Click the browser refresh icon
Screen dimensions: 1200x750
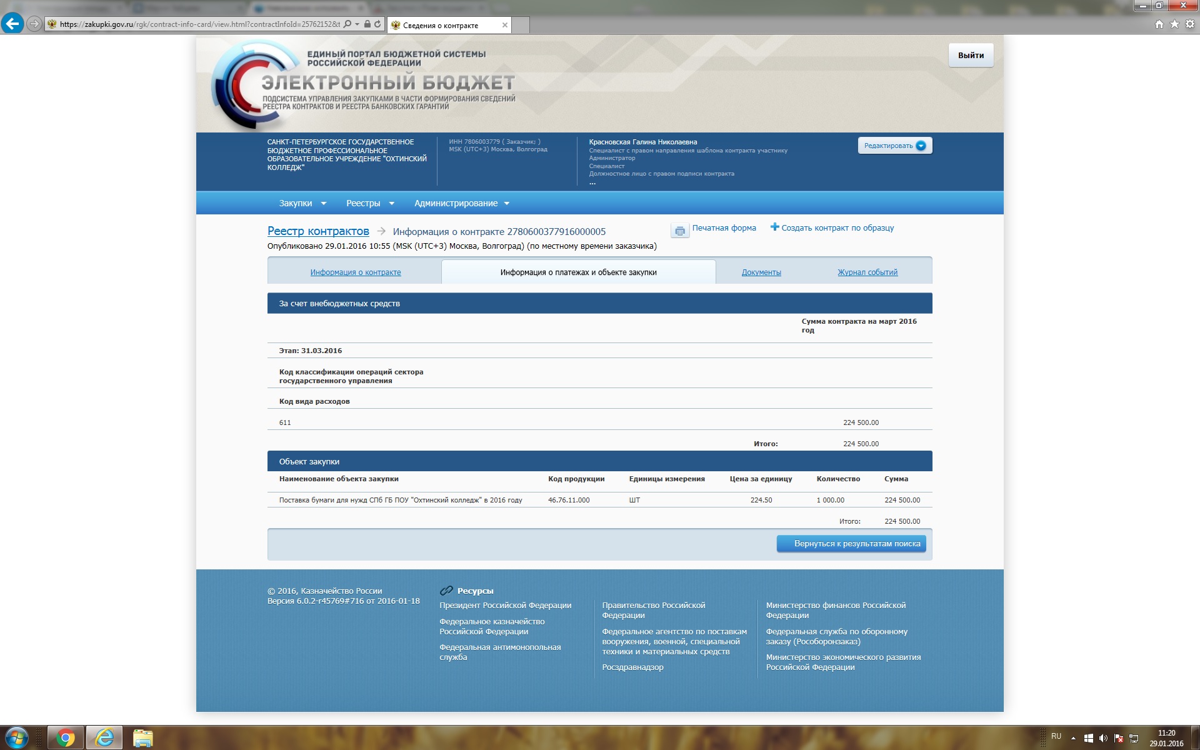(x=377, y=24)
